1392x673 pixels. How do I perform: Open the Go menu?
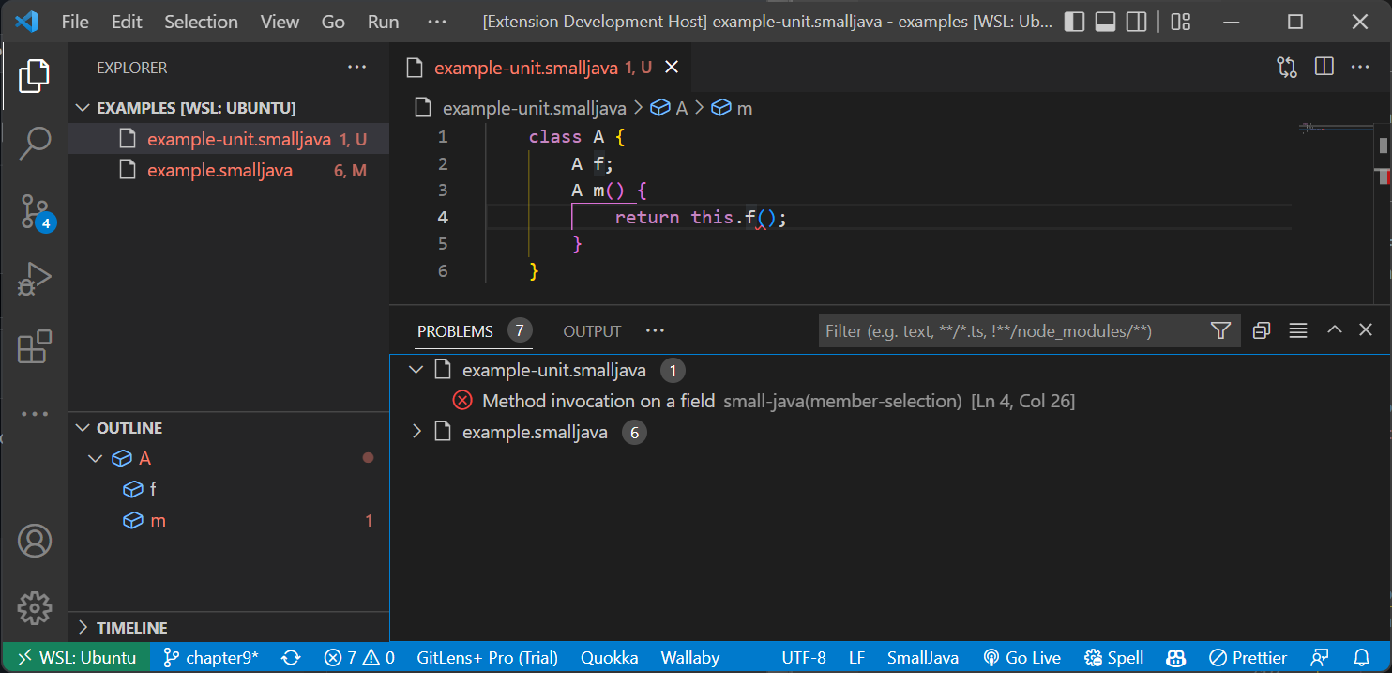(x=333, y=22)
